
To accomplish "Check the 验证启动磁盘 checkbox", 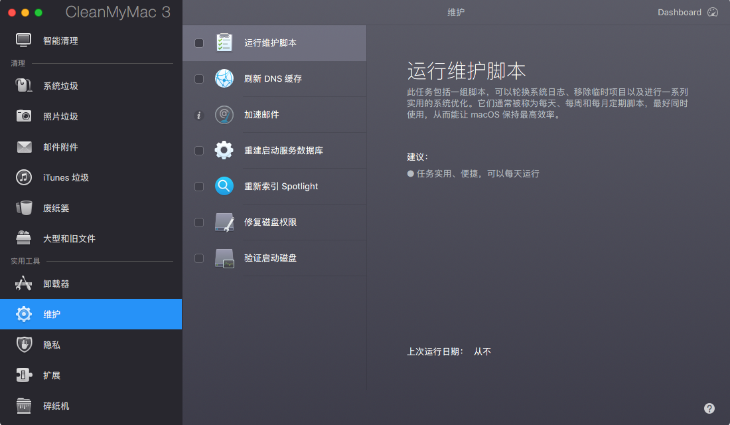I will click(x=199, y=258).
